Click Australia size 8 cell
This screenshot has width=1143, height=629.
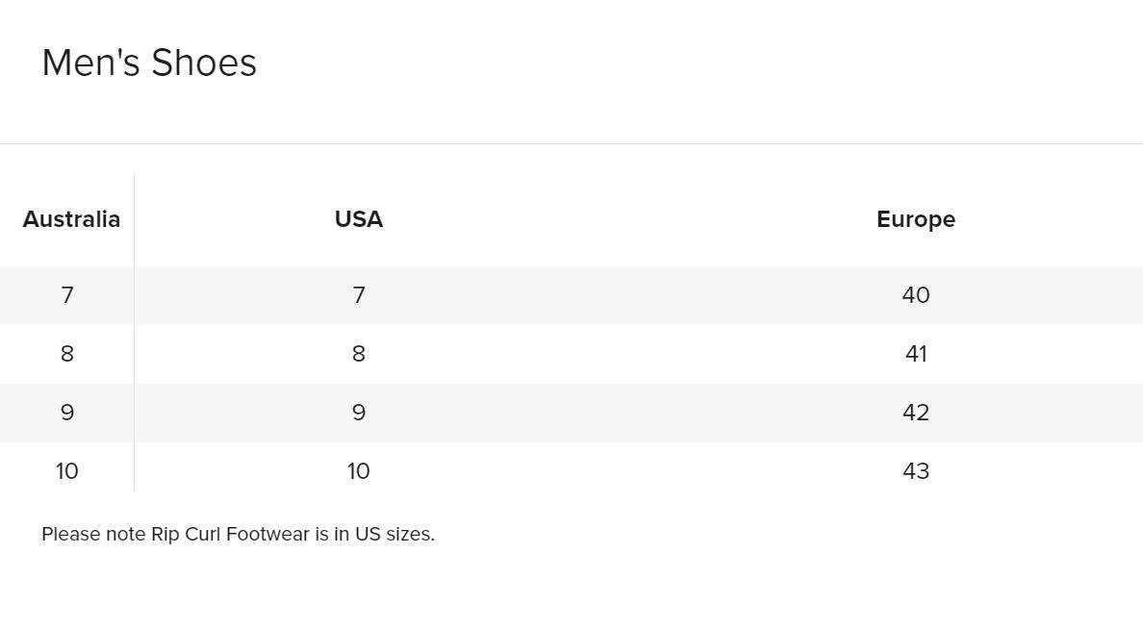coord(67,354)
